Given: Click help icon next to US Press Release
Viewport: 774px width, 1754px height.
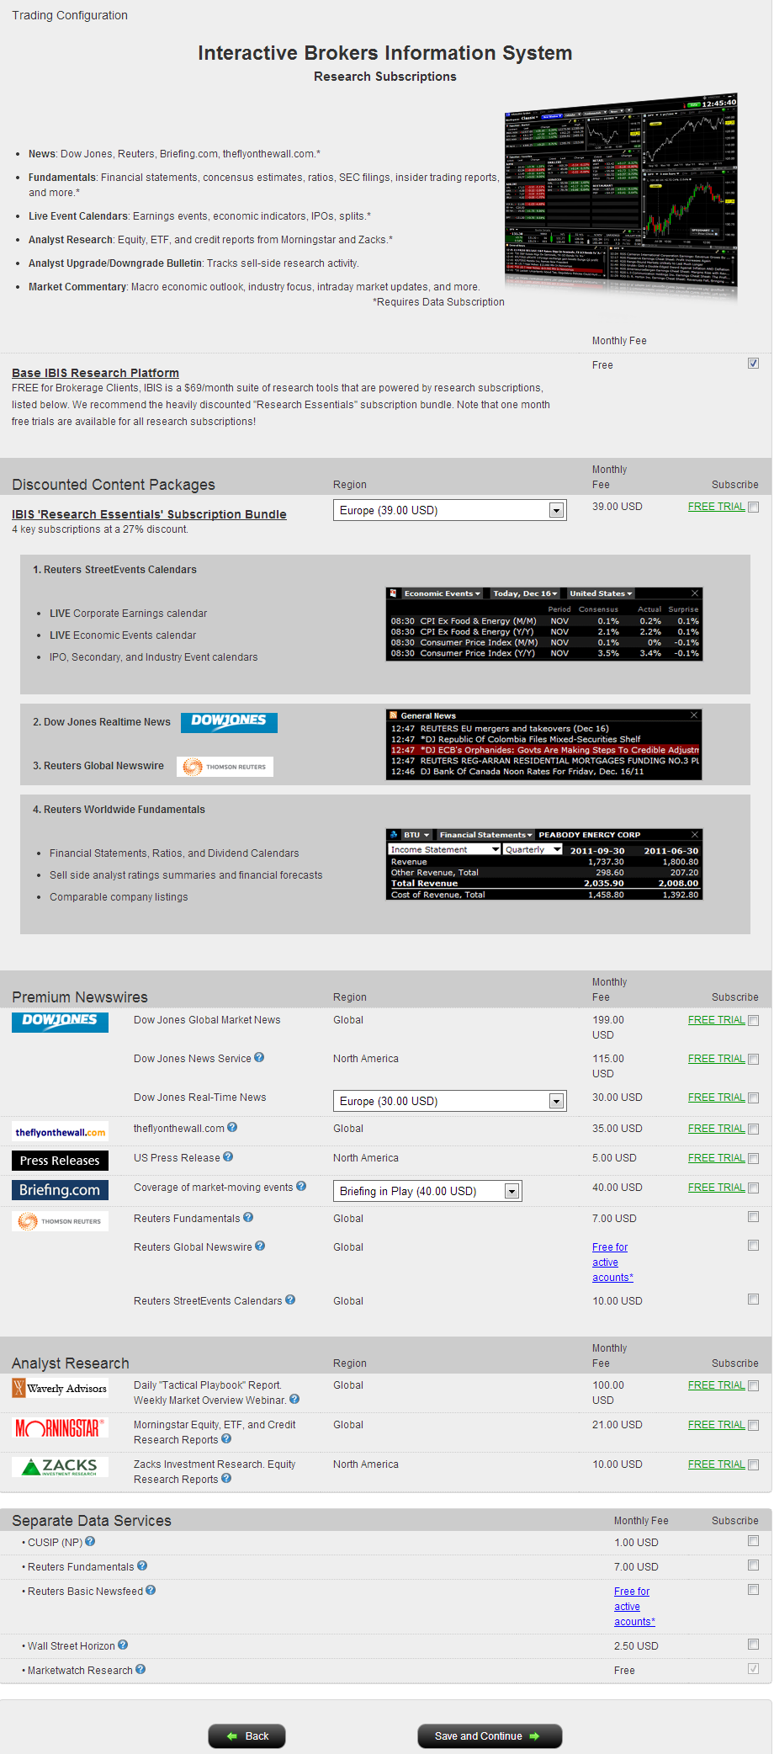Looking at the screenshot, I should 228,1157.
